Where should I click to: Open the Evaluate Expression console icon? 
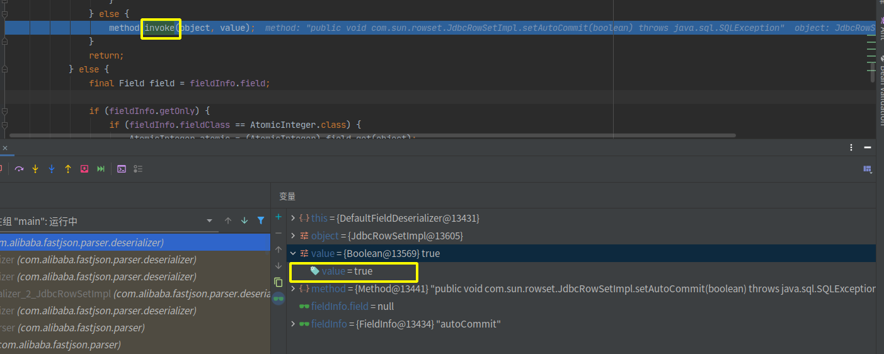click(x=122, y=169)
